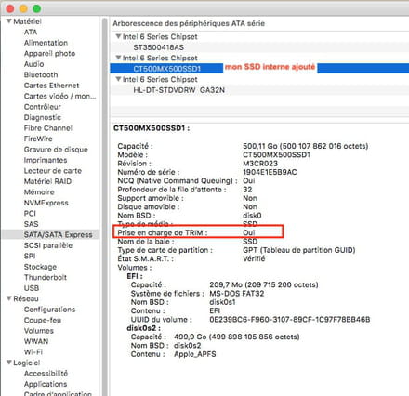This screenshot has width=409, height=396.
Task: Open SCSI parallèle
Action: point(48,245)
